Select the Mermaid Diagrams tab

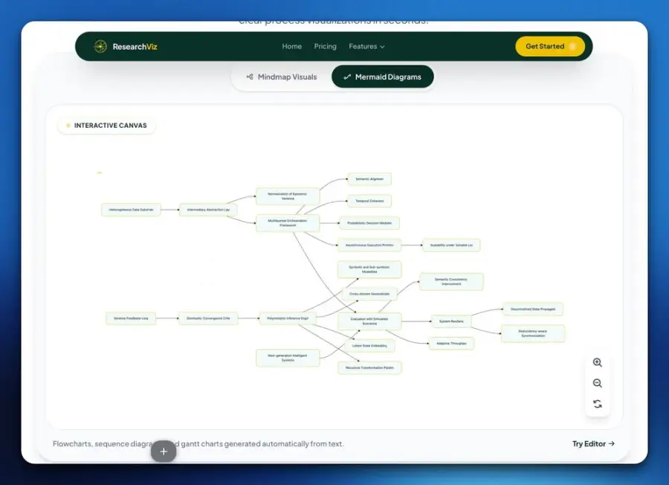click(x=383, y=77)
